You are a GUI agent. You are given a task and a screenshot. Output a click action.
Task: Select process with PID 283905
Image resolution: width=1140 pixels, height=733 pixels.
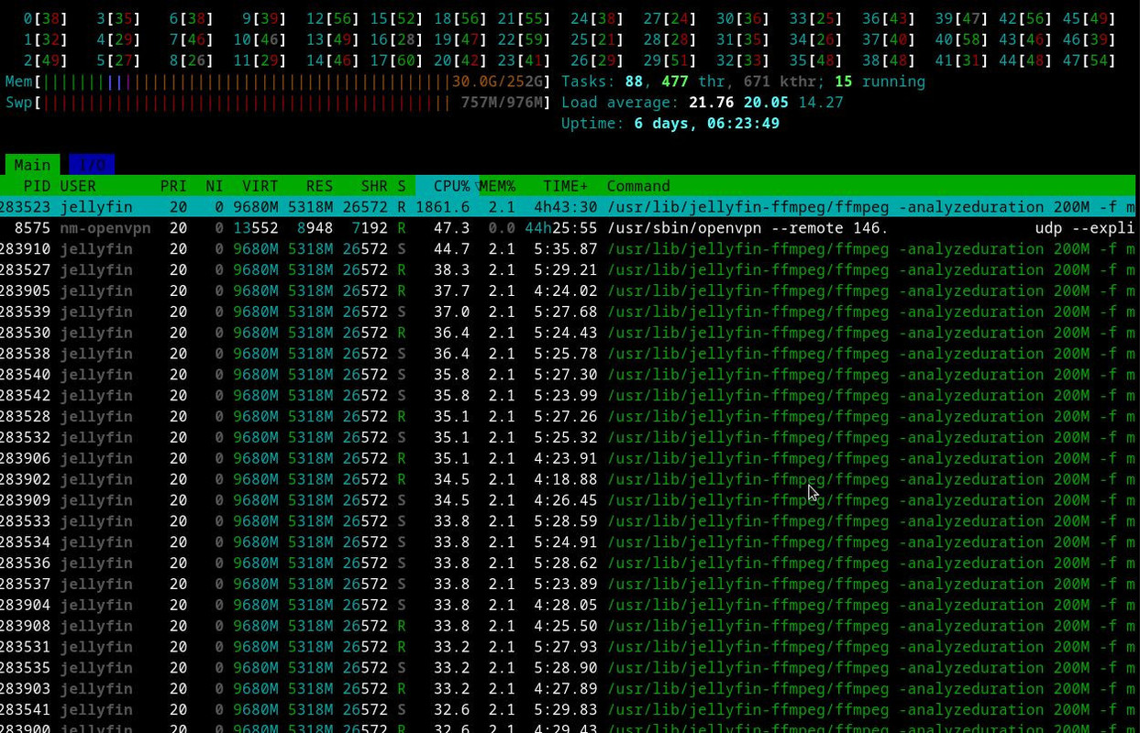coord(568,291)
